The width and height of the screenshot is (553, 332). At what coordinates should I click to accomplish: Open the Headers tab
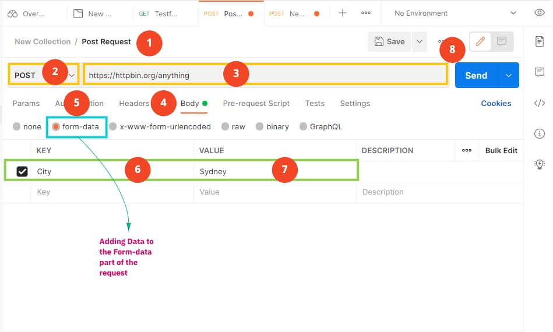135,103
